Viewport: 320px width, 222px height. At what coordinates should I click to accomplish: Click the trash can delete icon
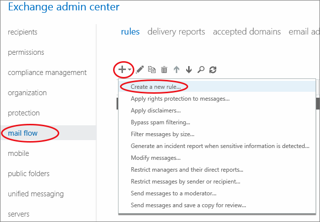point(164,70)
